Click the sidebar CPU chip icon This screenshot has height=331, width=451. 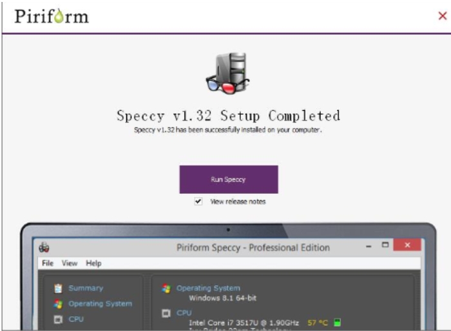58,319
